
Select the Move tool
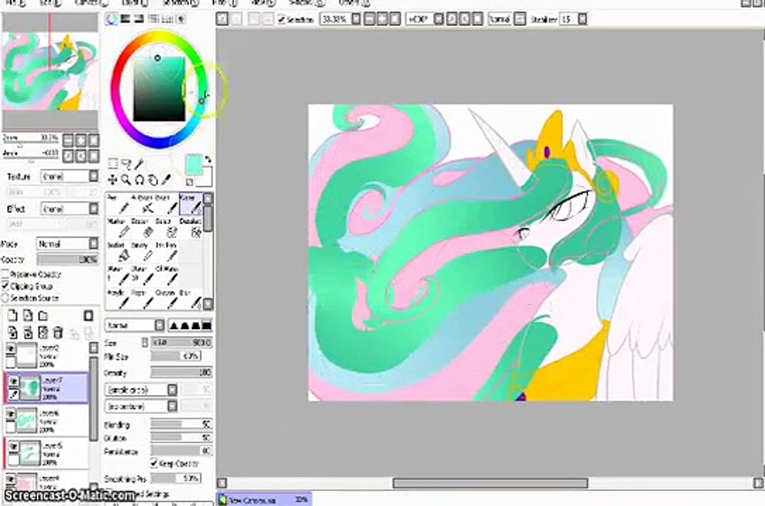[x=112, y=180]
